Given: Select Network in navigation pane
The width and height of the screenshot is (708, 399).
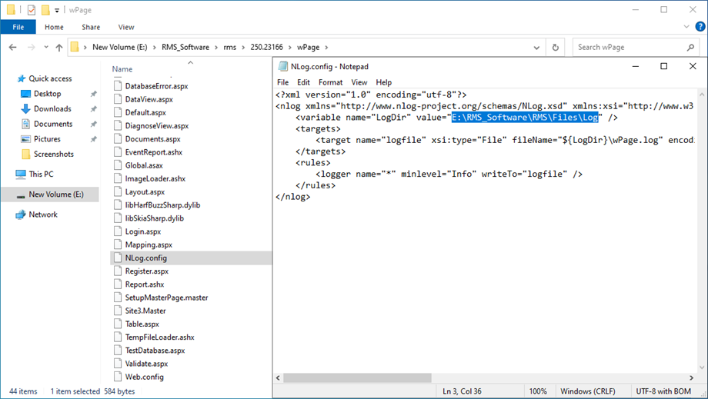Looking at the screenshot, I should point(43,214).
